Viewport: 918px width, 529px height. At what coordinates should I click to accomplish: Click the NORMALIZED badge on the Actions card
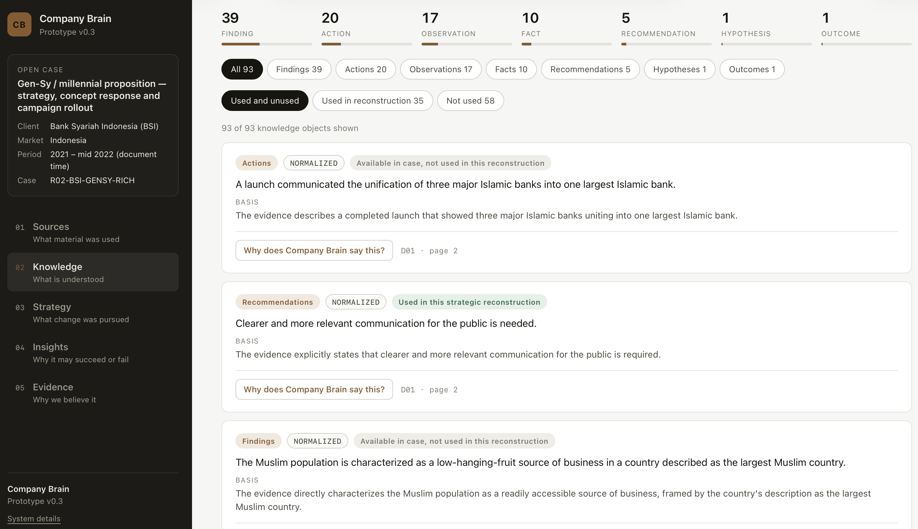(313, 163)
